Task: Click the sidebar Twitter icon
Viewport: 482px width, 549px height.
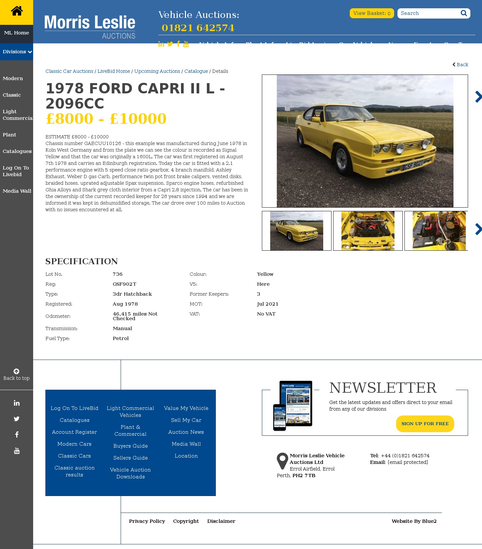Action: [x=17, y=419]
